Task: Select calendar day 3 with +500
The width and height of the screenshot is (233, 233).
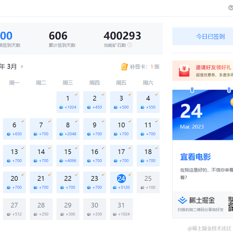Action: (x=121, y=102)
